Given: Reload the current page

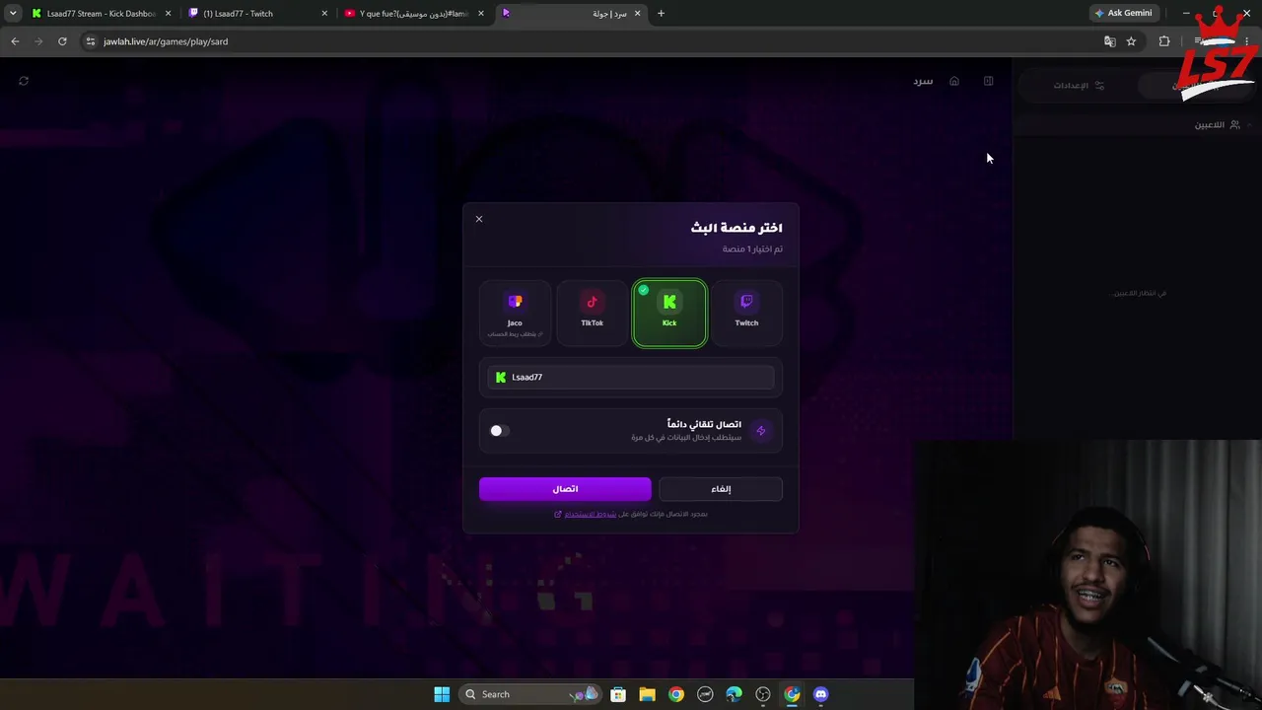Looking at the screenshot, I should click(x=62, y=41).
